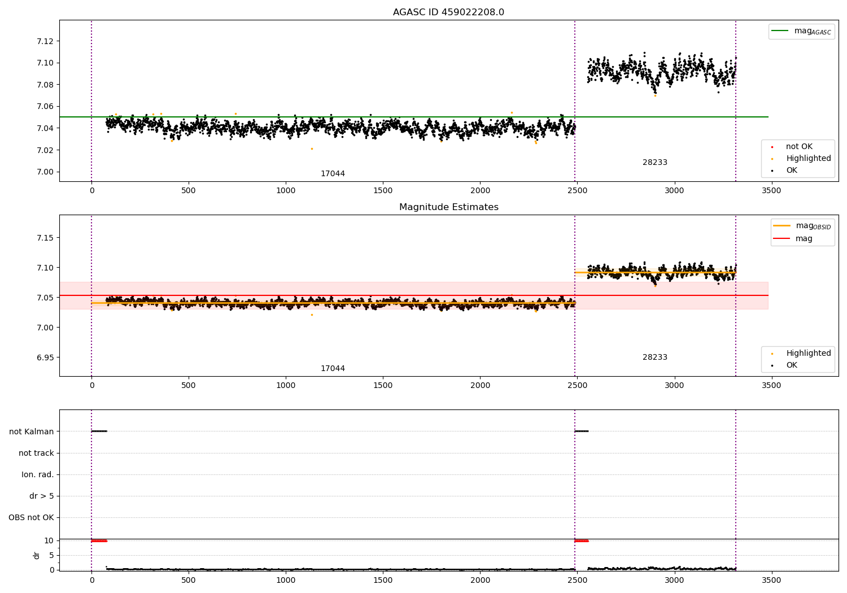Click 'not OK' in top plot legend
The width and height of the screenshot is (847, 593).
798,147
